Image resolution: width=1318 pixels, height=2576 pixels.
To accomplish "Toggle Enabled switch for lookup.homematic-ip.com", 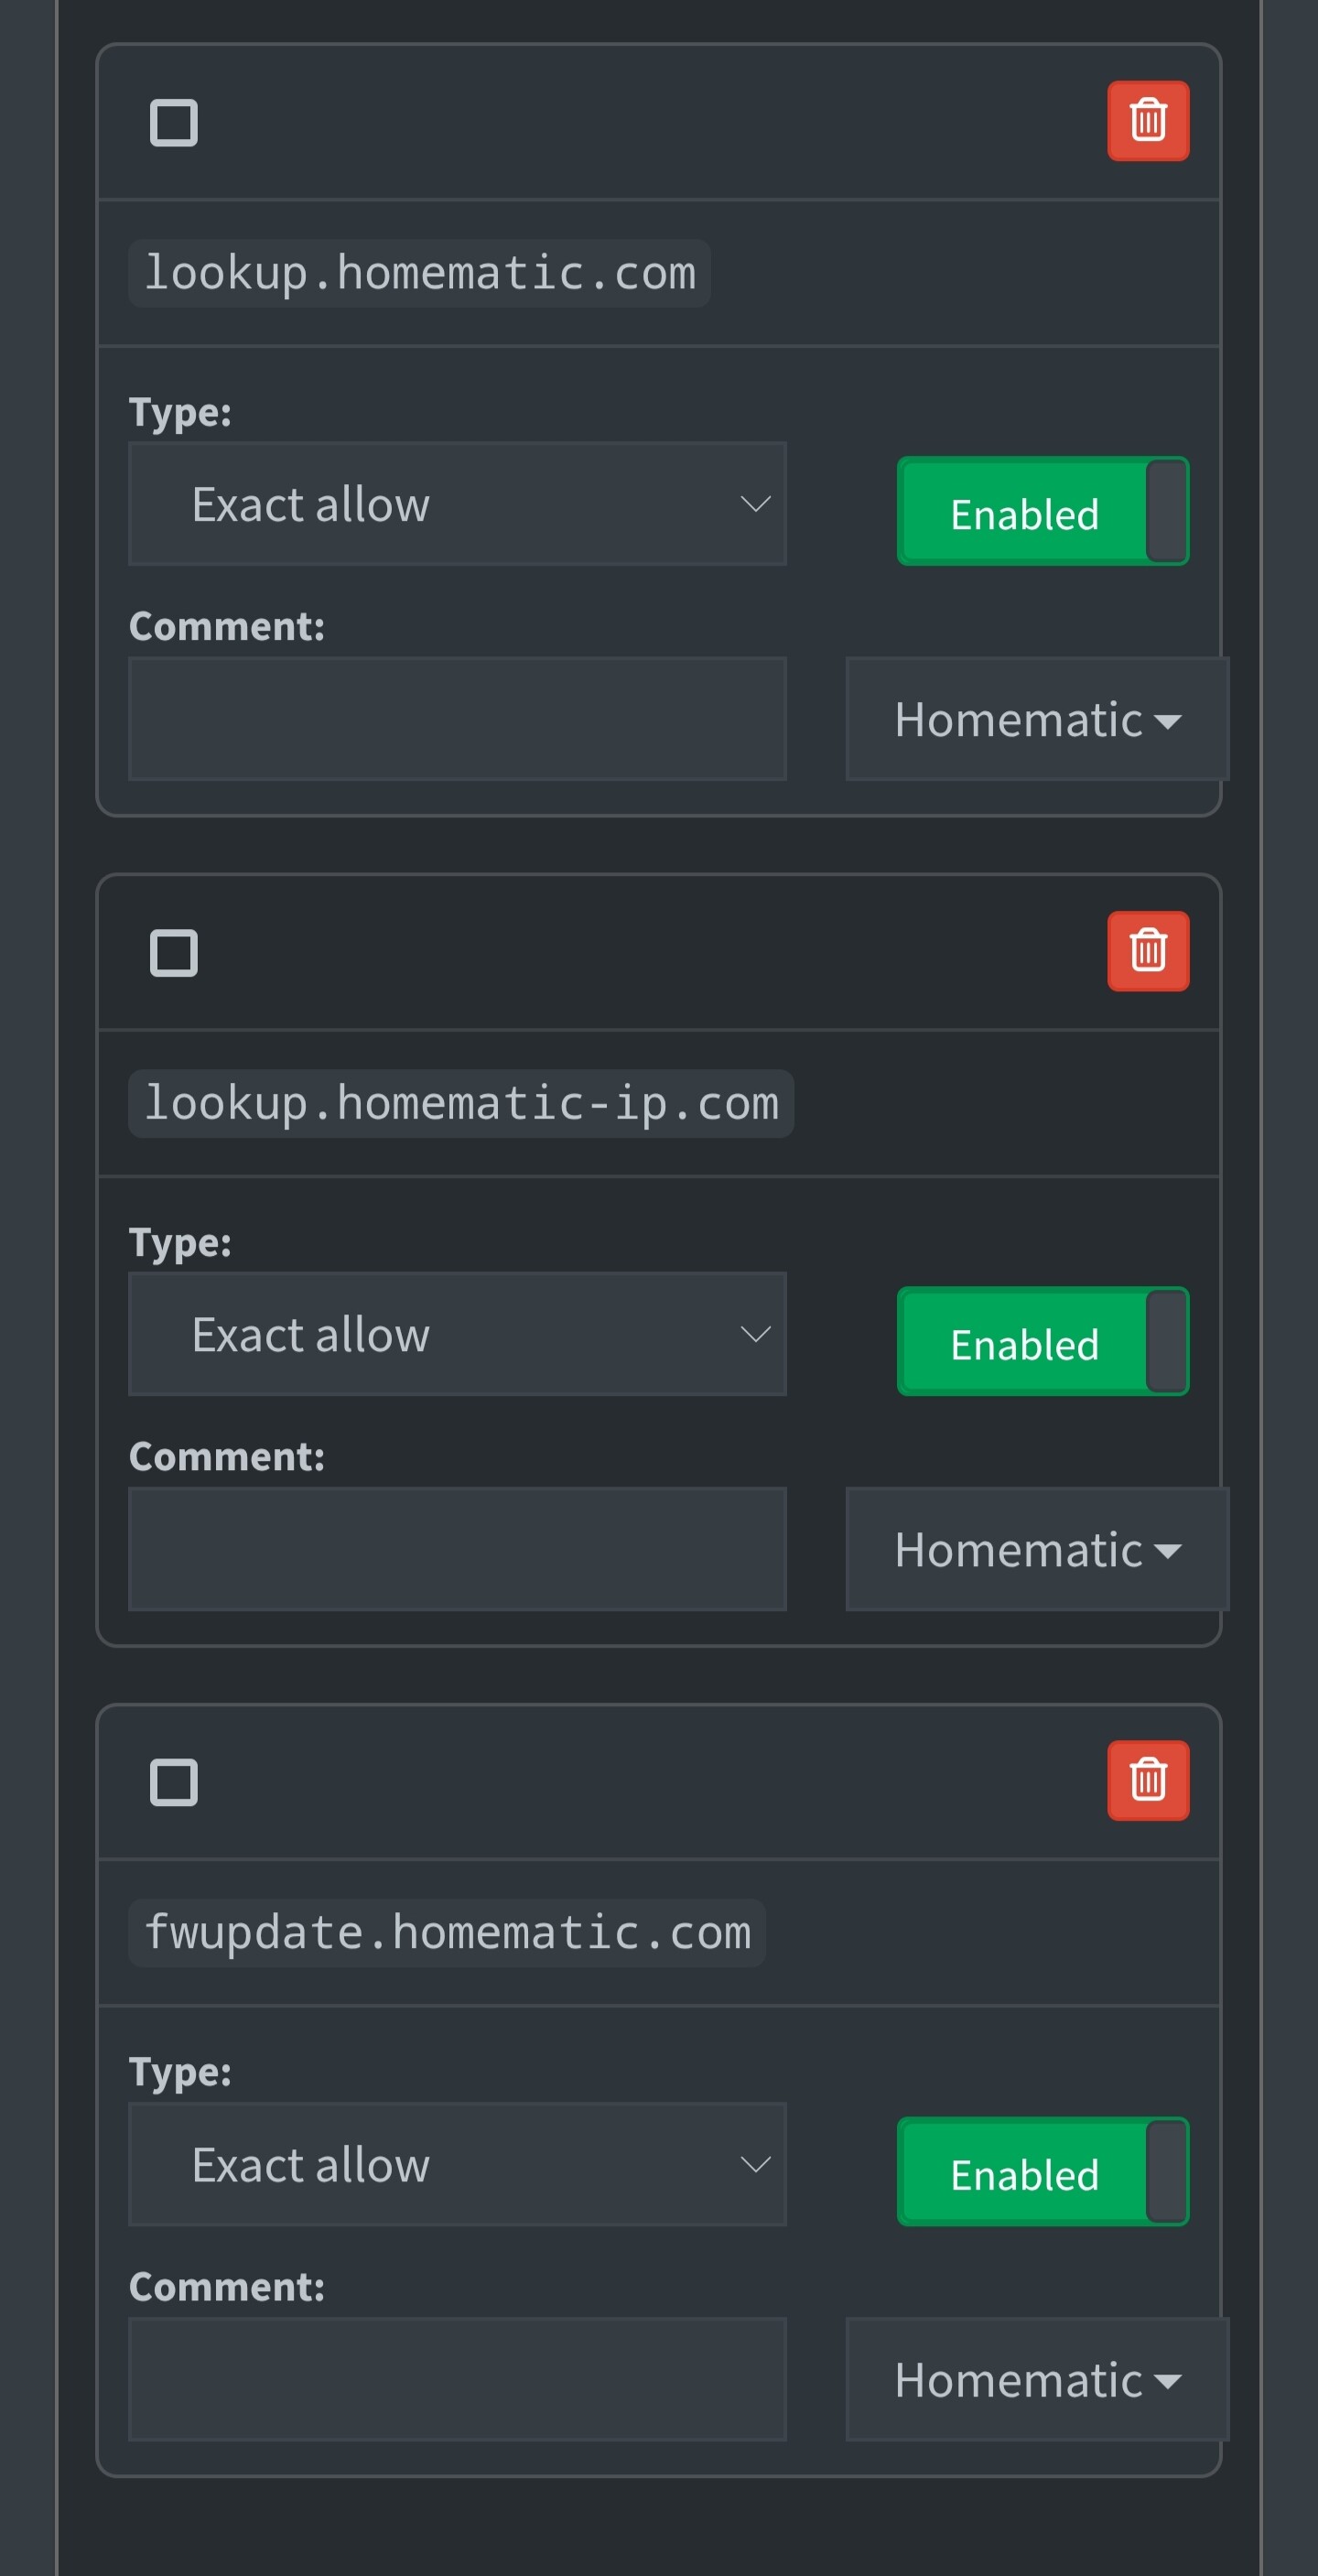I will point(1042,1342).
